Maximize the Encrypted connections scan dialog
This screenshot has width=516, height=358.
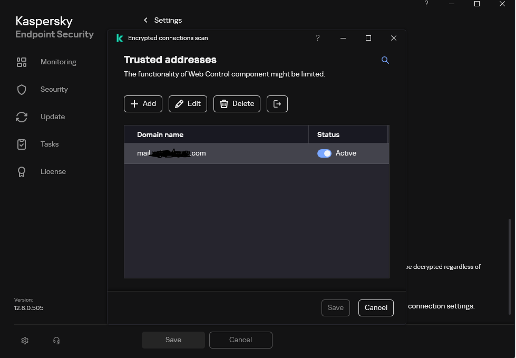pos(368,38)
